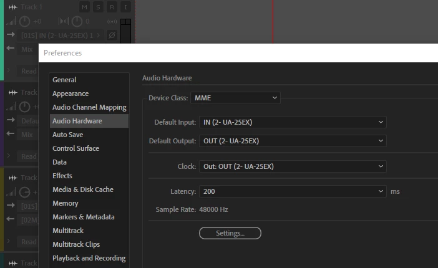Click the third track's output arrow icon

[11, 219]
